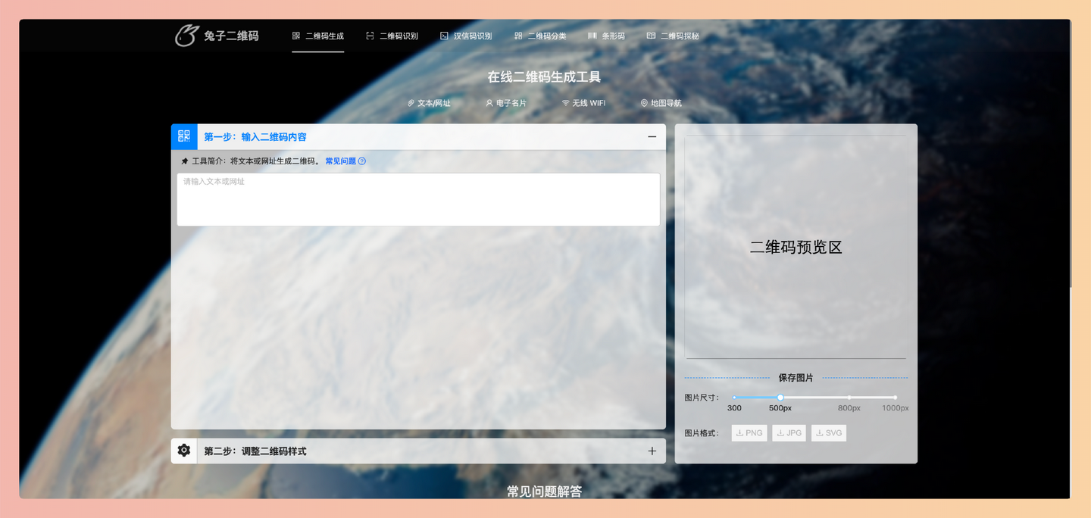
Task: Select the 二维码生成 QR code generation icon
Action: point(295,35)
